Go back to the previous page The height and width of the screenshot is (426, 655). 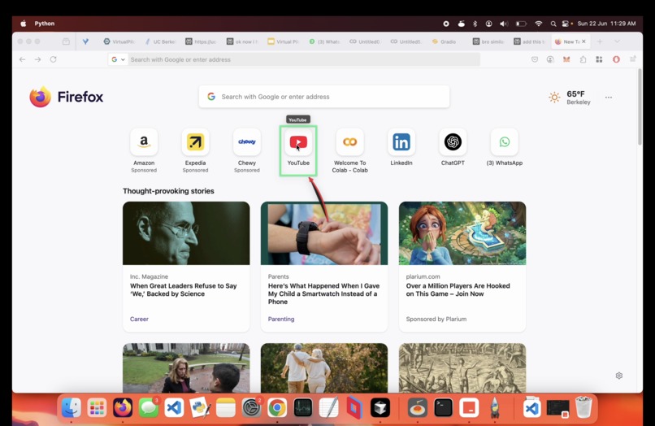[x=22, y=59]
